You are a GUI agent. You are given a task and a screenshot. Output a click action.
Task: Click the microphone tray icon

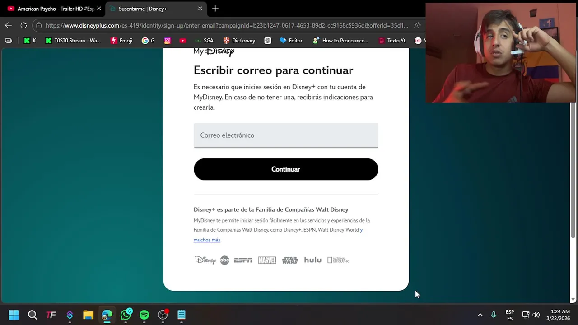[494, 315]
